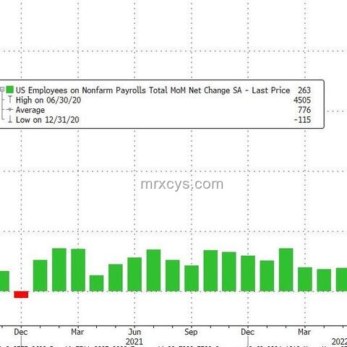This screenshot has width=347, height=347.
Task: Click the Last Price value 263
Action: click(x=304, y=90)
